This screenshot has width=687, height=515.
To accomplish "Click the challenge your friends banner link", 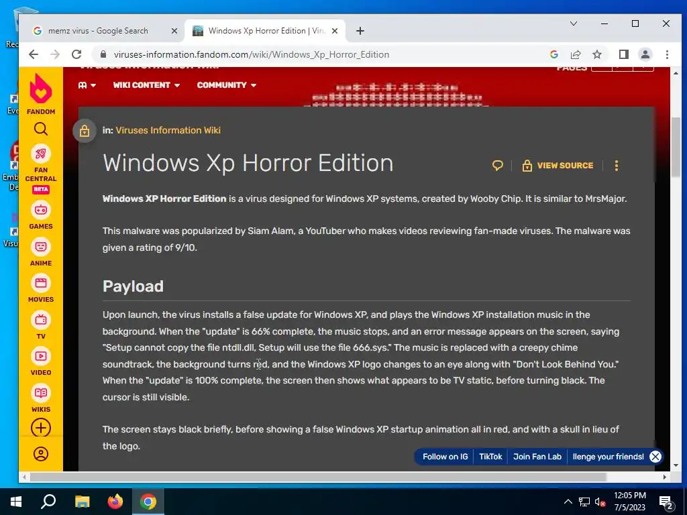I will 608,456.
